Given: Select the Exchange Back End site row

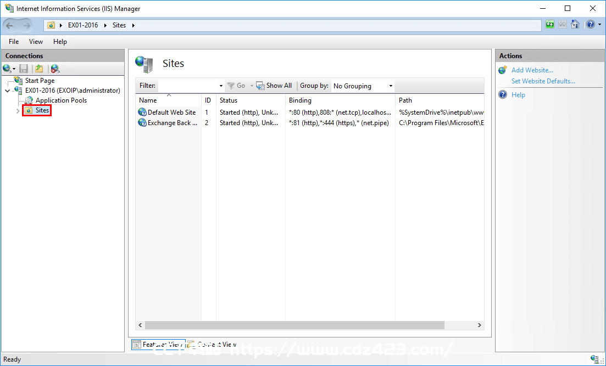Looking at the screenshot, I should click(310, 123).
